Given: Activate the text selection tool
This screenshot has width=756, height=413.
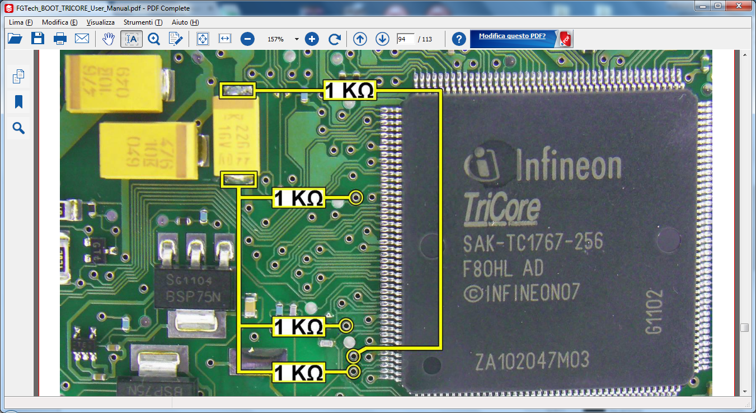Looking at the screenshot, I should pyautogui.click(x=132, y=39).
